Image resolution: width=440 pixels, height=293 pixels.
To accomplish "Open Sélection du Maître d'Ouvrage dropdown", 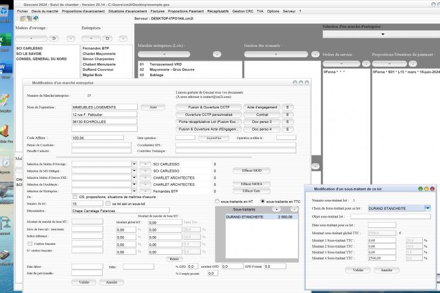I will click(134, 163).
